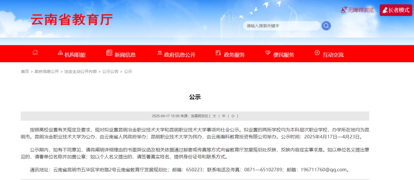Image resolution: width=414 pixels, height=180 pixels.
Task: Click the 政府信息公开 building icon
Action: point(160,53)
